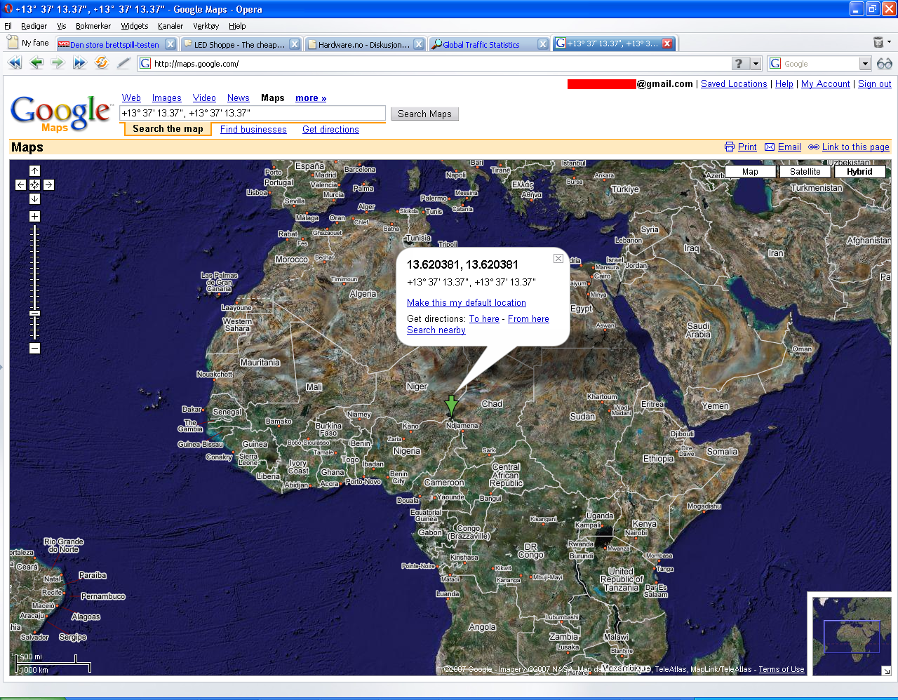
Task: Expand the more » services link
Action: pyautogui.click(x=311, y=98)
